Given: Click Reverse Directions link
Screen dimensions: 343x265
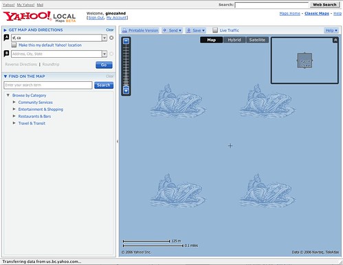Looking at the screenshot, I should point(21,64).
